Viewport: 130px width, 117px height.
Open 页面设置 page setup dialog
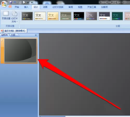[x=6, y=15]
